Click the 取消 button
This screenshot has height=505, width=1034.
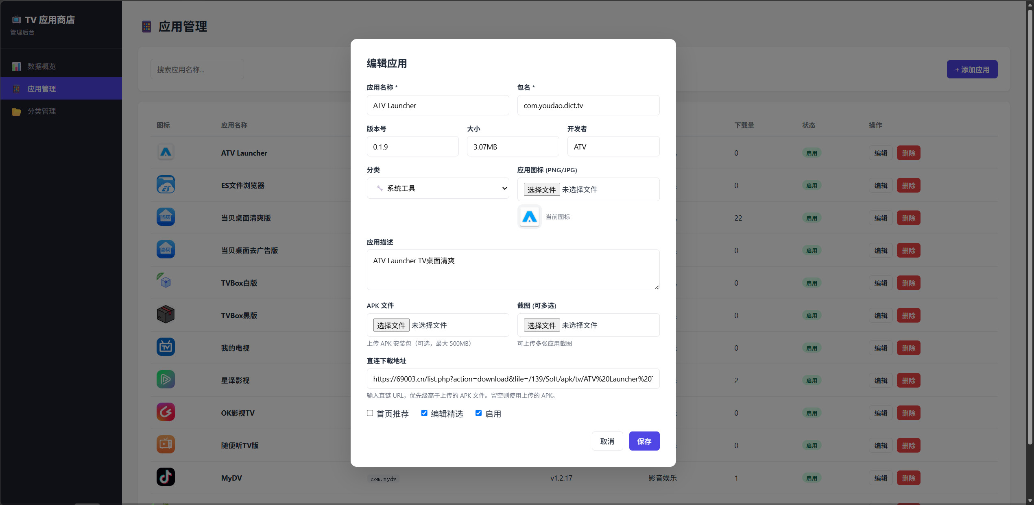tap(607, 441)
